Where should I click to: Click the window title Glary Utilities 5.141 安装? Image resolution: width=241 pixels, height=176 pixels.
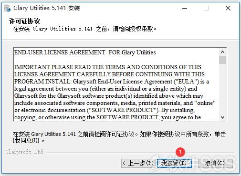pyautogui.click(x=47, y=8)
